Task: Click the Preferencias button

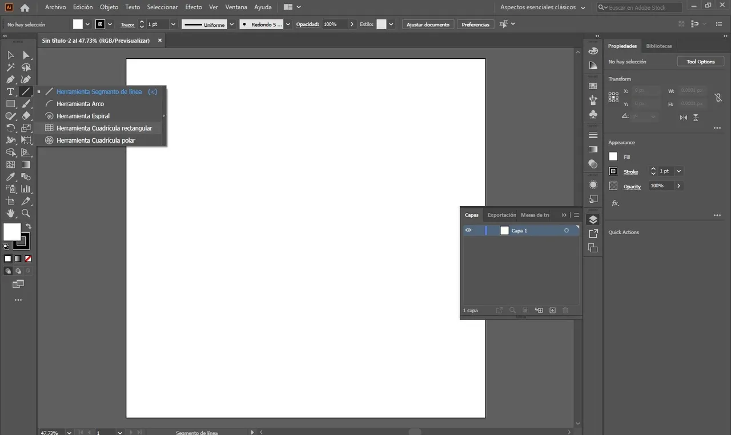Action: 475,25
